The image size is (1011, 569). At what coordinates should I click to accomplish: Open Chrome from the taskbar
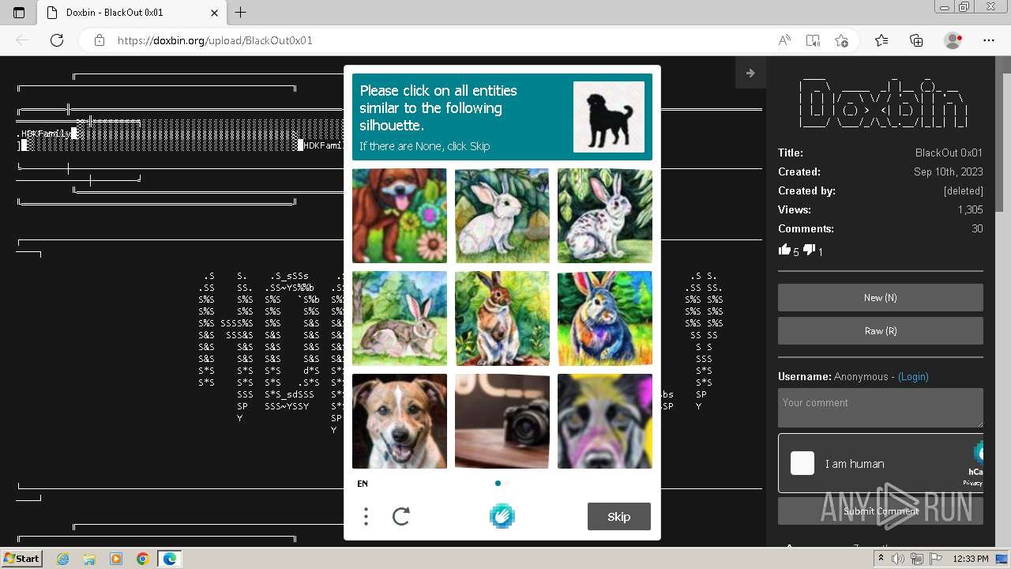coord(143,559)
